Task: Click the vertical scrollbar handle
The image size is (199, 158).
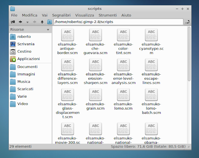Action: (189, 54)
